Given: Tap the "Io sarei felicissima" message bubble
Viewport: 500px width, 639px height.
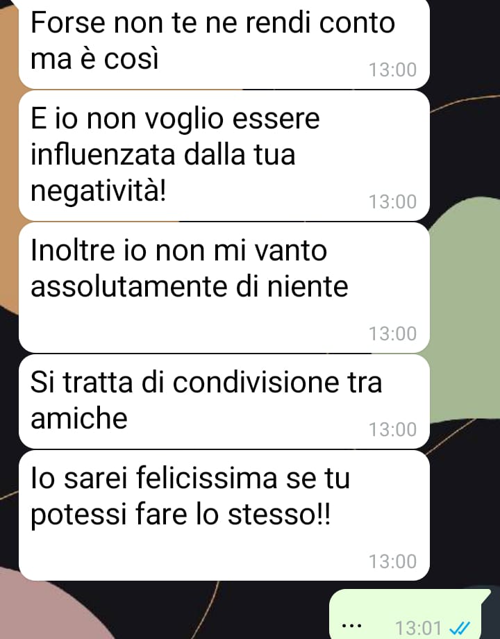Looking at the screenshot, I should tap(224, 515).
